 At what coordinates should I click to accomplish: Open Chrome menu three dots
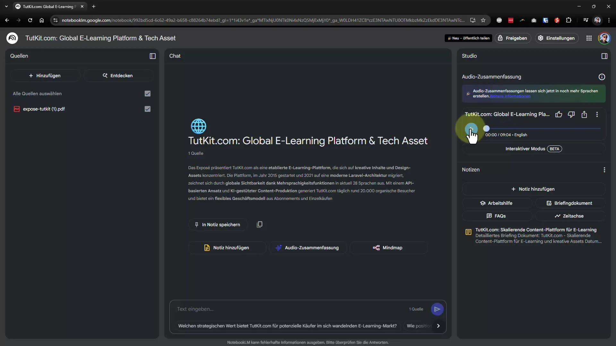click(609, 20)
